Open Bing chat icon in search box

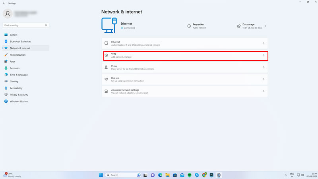point(139,175)
